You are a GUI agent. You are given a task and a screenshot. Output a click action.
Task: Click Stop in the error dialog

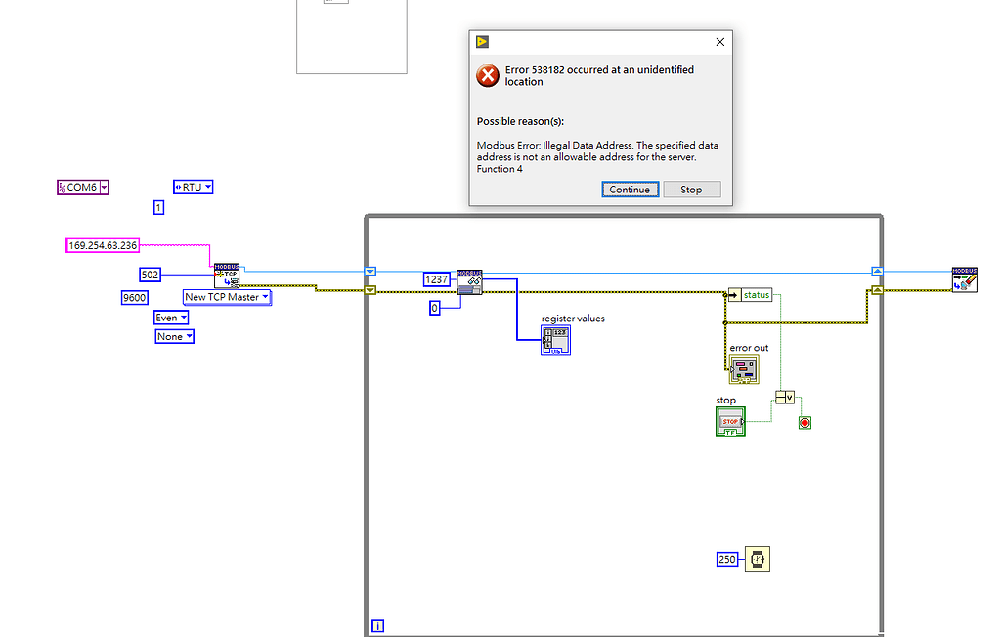pyautogui.click(x=691, y=189)
